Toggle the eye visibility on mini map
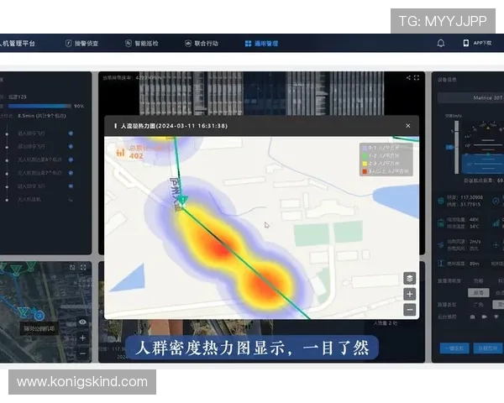 pyautogui.click(x=82, y=322)
